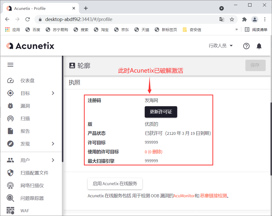This screenshot has height=216, width=272.
Task: Select 网络扫描仪 in the sidebar
Action: point(32,186)
